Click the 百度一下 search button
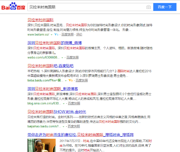The height and width of the screenshot is (152, 180). click(165, 7)
